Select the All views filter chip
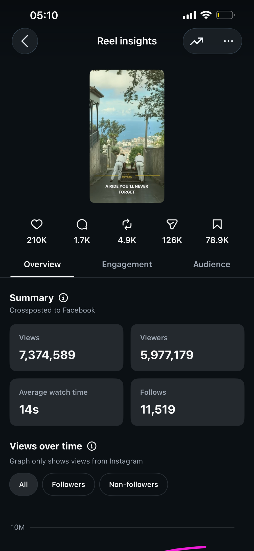254x551 pixels. (24, 484)
